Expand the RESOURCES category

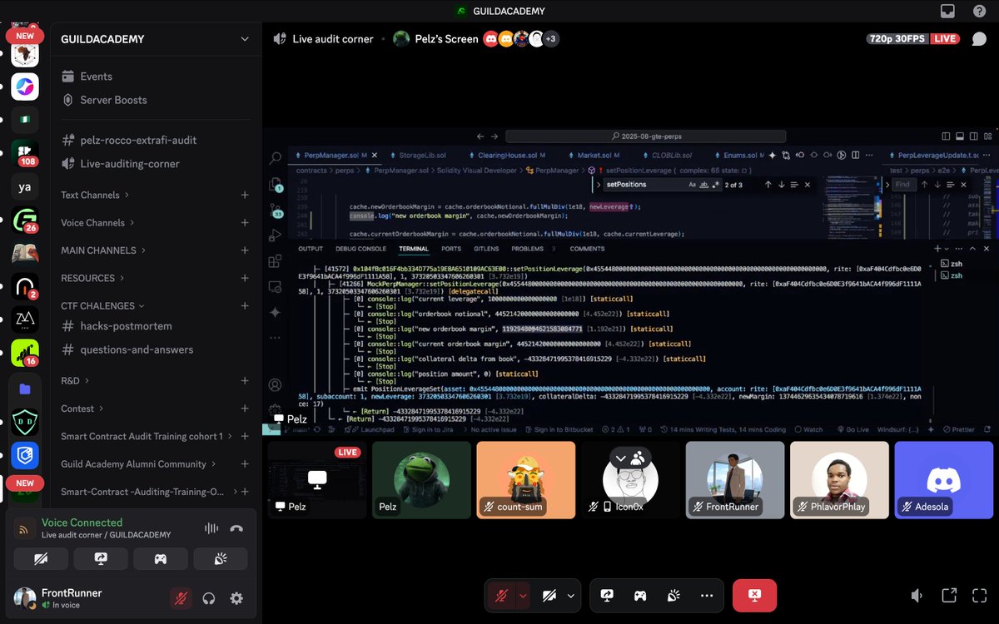93,278
